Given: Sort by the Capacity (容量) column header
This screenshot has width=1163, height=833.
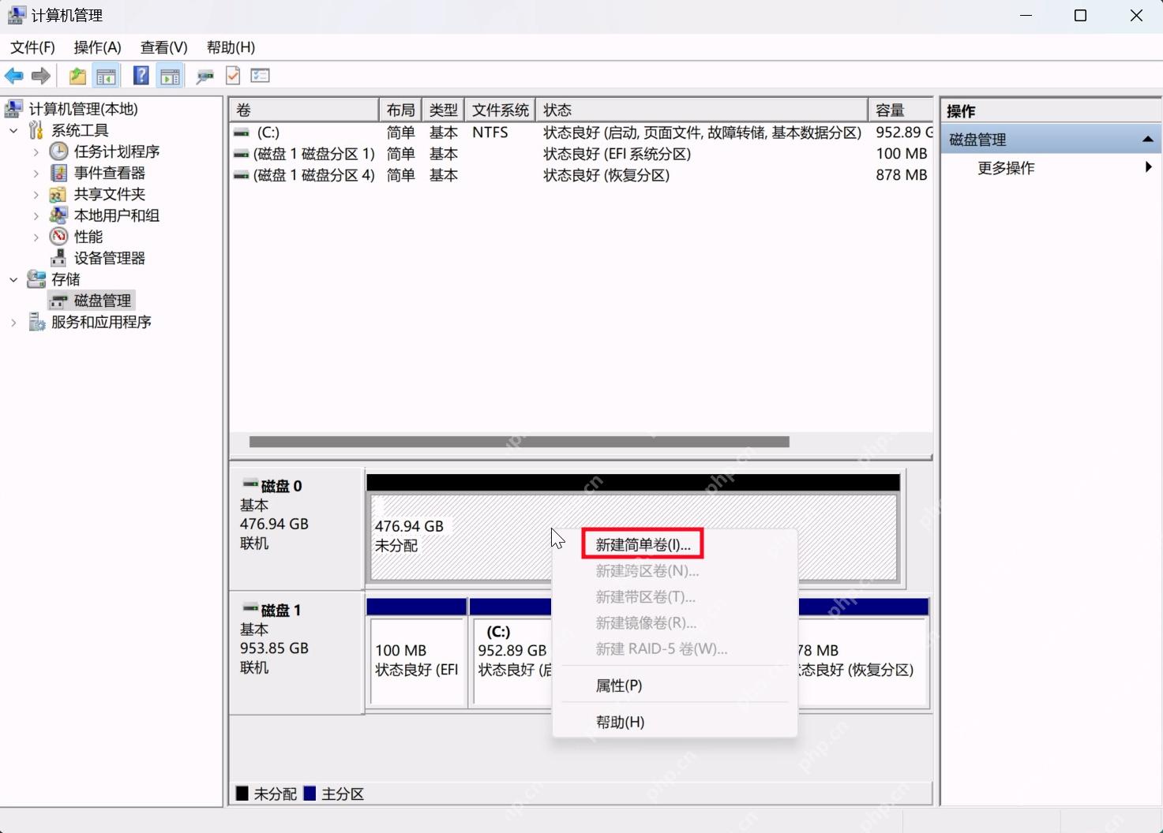Looking at the screenshot, I should 900,110.
